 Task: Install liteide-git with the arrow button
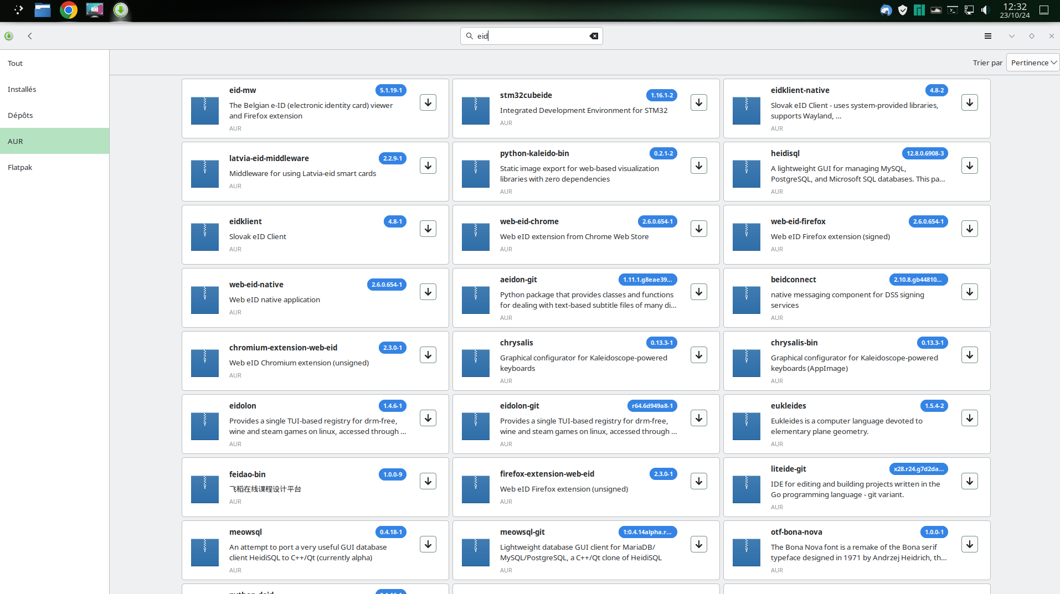pyautogui.click(x=970, y=481)
